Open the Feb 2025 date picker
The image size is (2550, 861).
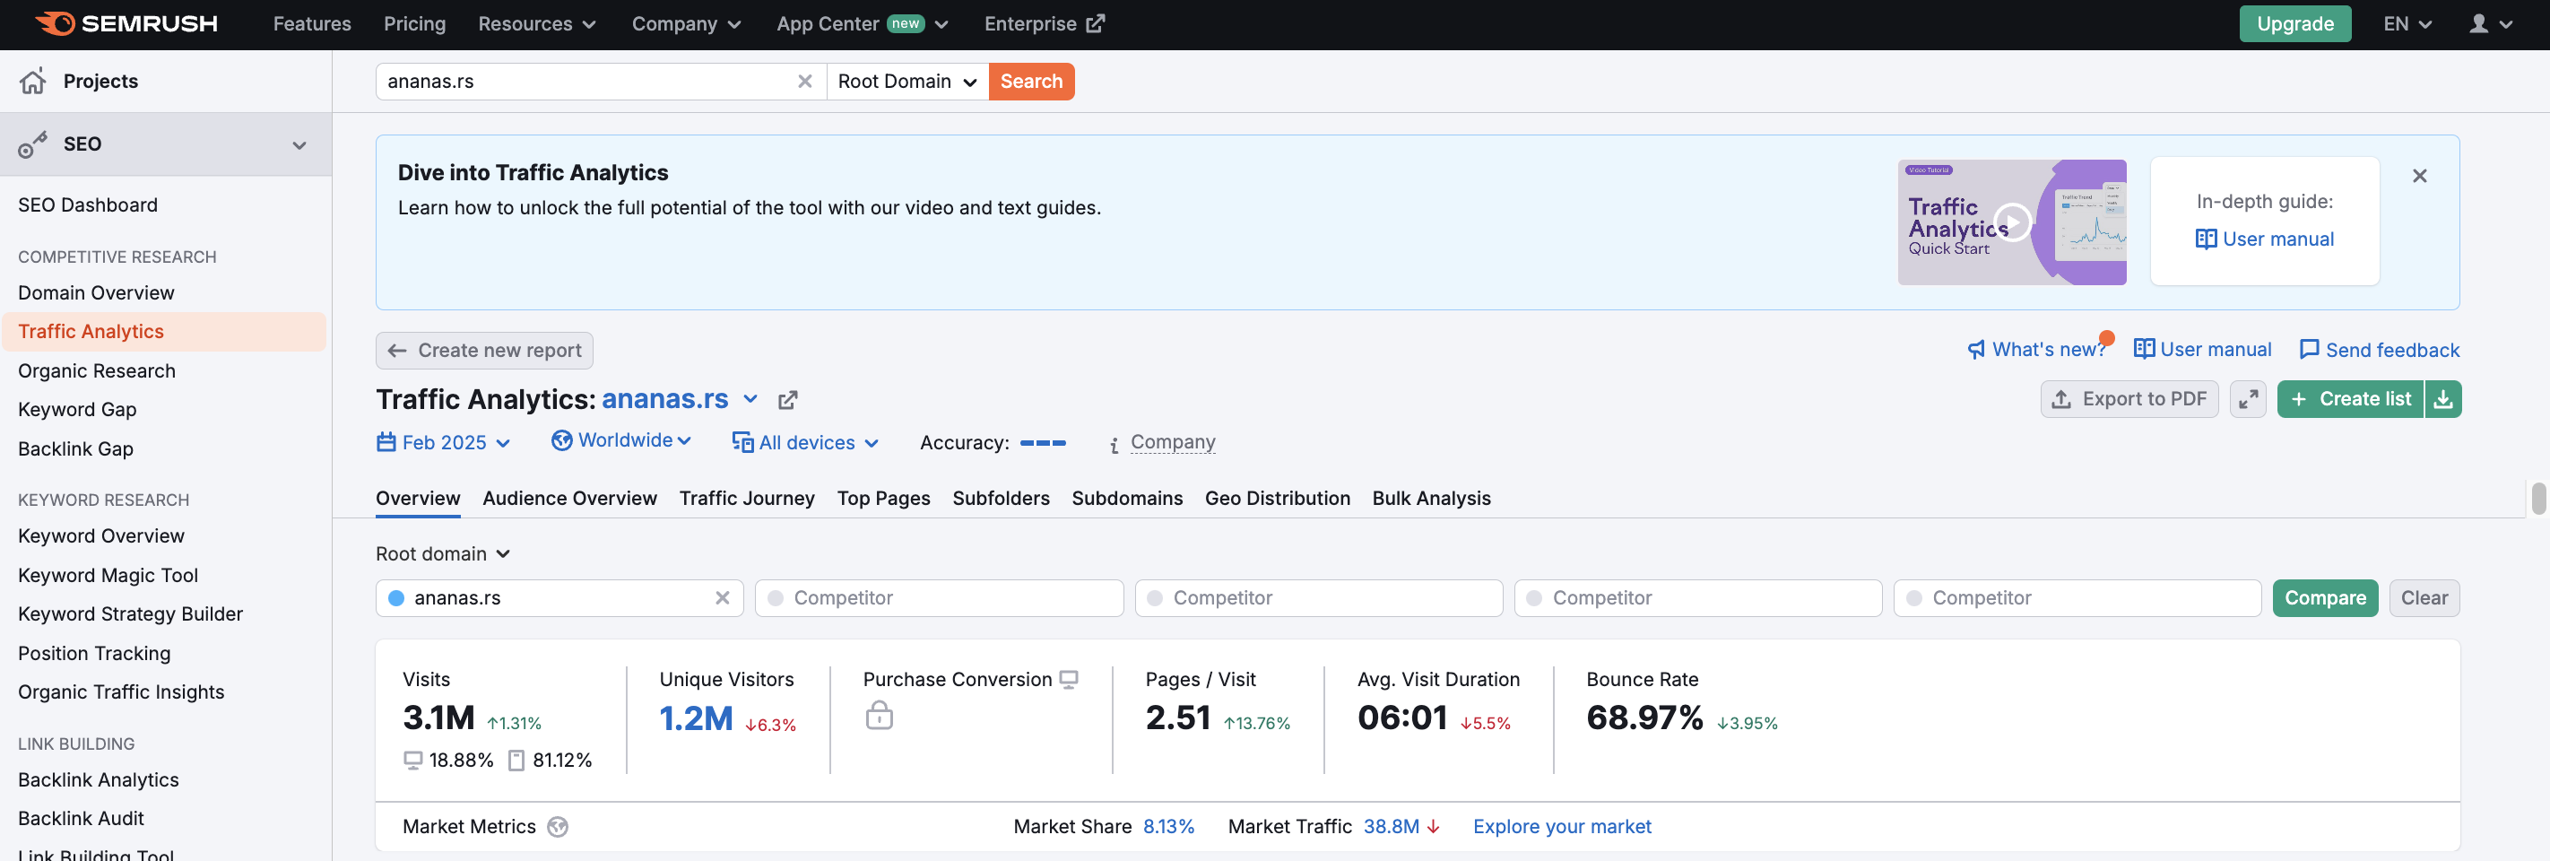tap(444, 442)
